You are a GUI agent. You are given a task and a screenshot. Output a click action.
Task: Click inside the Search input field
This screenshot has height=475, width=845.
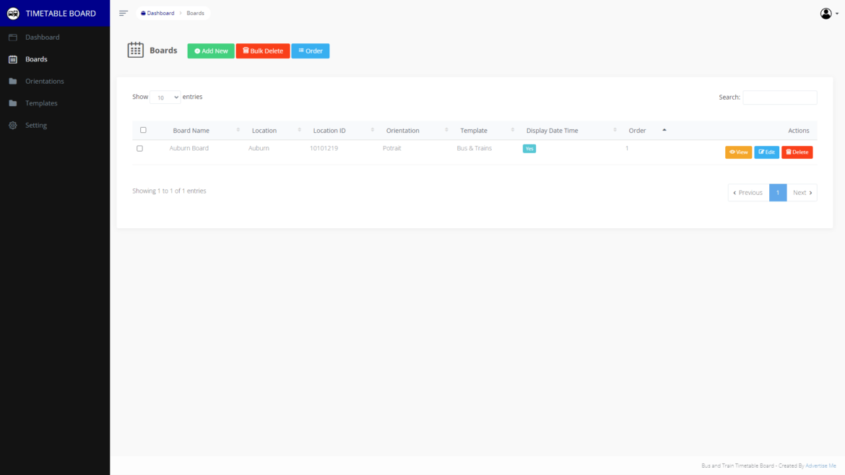tap(780, 97)
